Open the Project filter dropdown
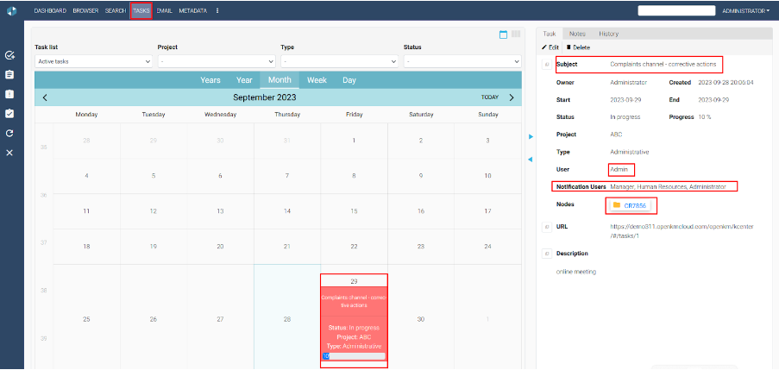779x370 pixels. point(217,61)
